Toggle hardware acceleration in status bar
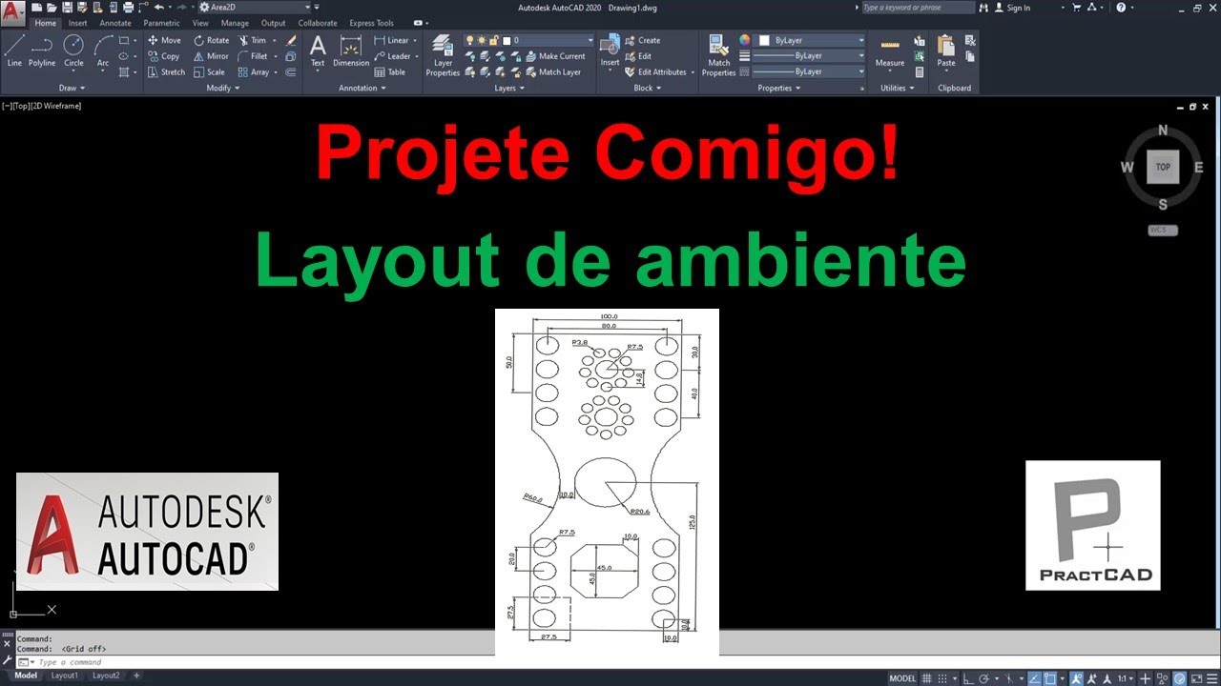The width and height of the screenshot is (1221, 686). pos(1180,678)
